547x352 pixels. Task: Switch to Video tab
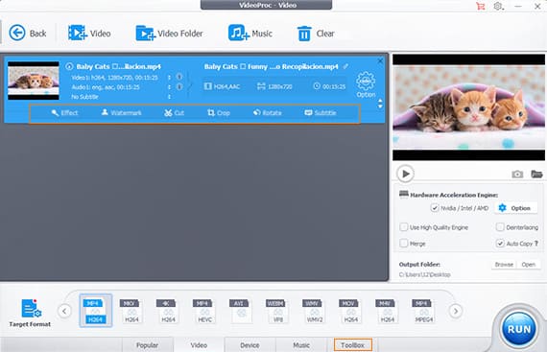point(199,345)
